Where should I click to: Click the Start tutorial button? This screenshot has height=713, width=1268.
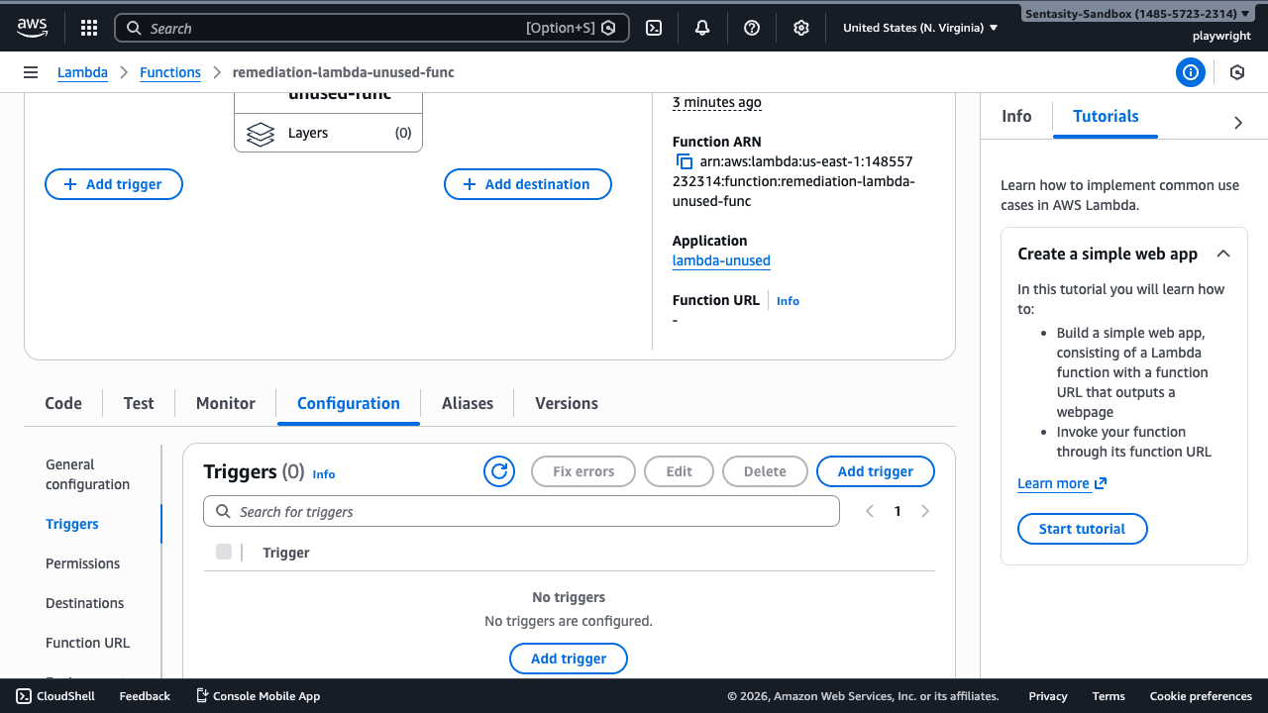1082,529
